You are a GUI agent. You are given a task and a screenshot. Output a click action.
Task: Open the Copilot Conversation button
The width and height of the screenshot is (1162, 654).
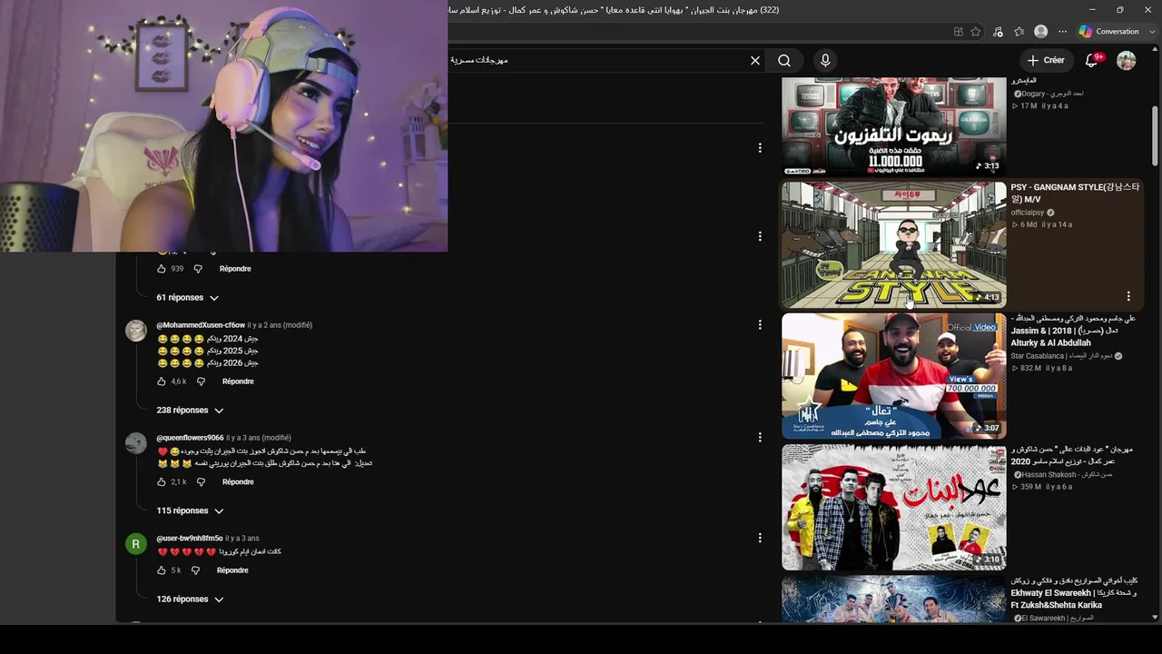[1108, 32]
